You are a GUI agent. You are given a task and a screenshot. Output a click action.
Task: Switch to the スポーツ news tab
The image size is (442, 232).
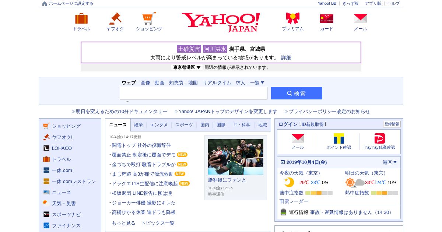pos(184,125)
